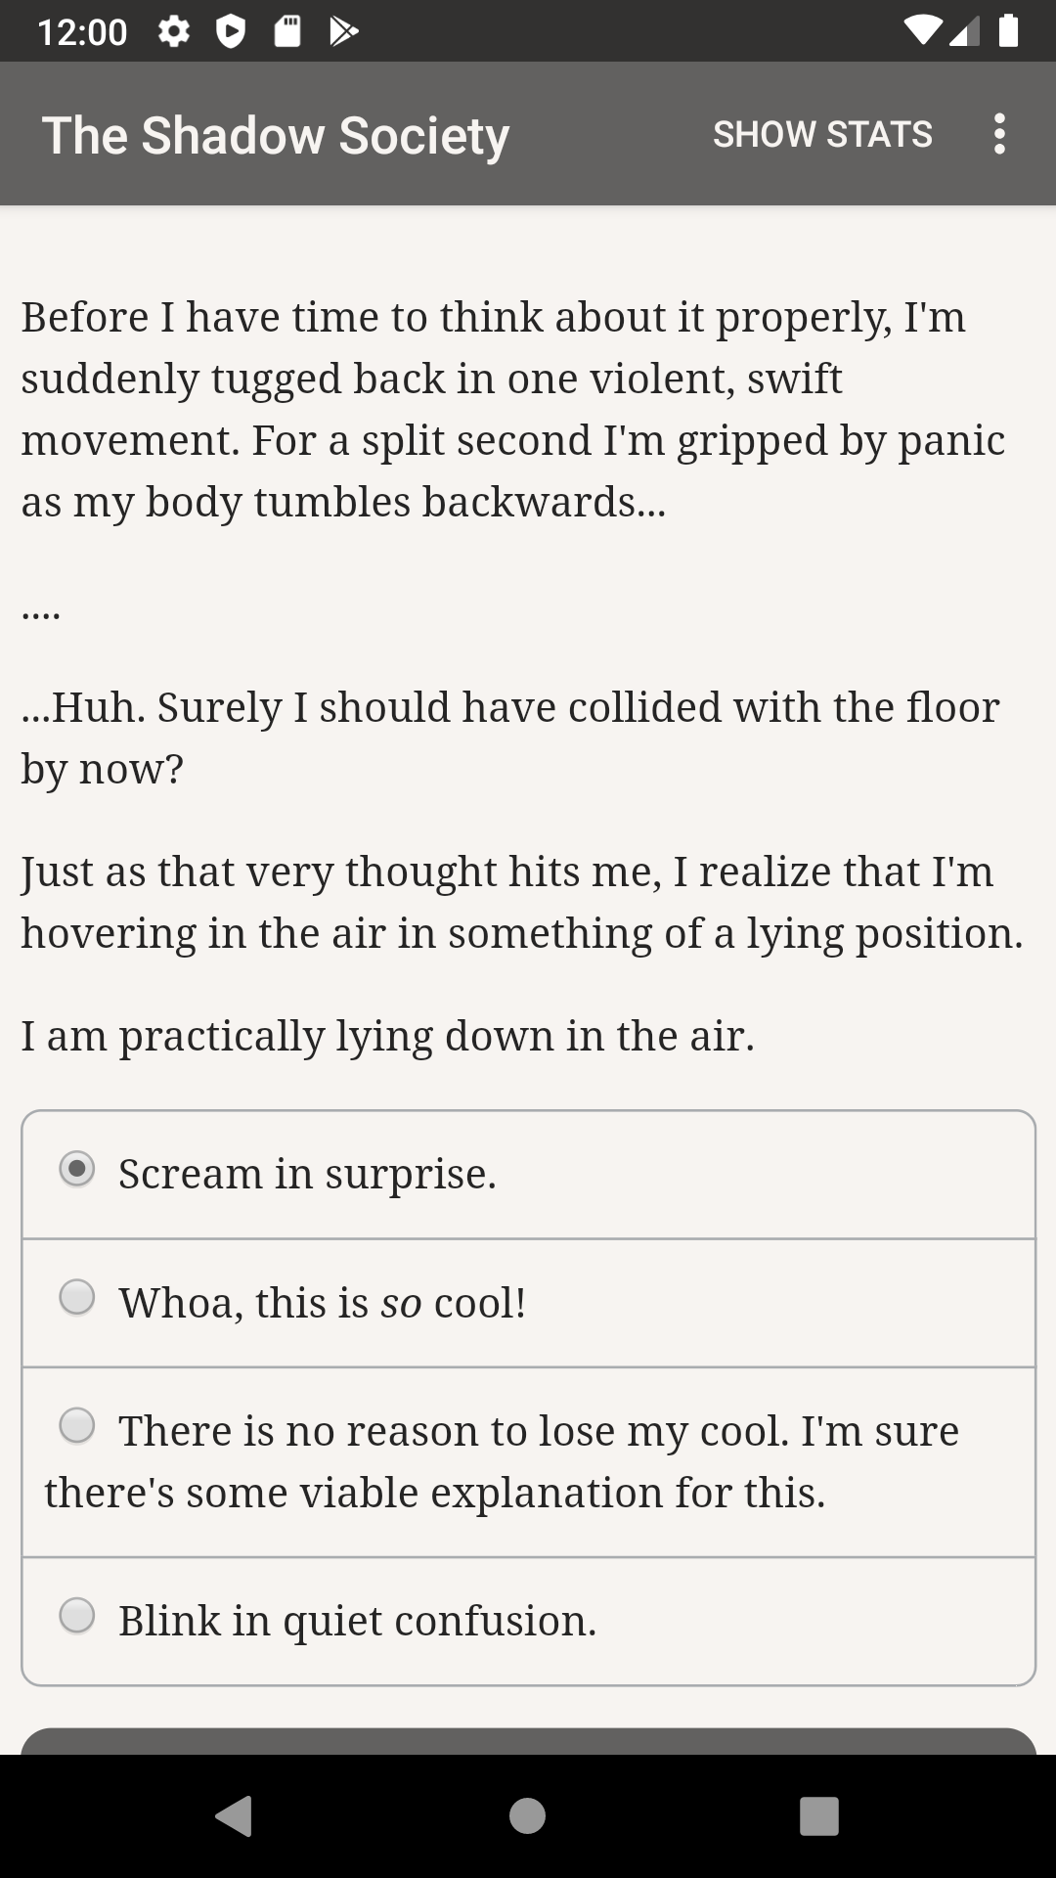The image size is (1056, 1878).
Task: Tap 'The Shadow Society' title
Action: (x=276, y=135)
